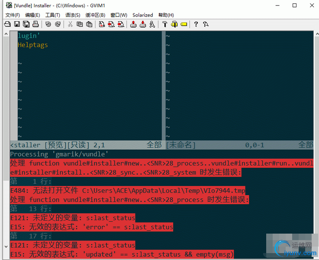Open the 编辑(E) menu
This screenshot has height=260, width=319.
click(32, 15)
